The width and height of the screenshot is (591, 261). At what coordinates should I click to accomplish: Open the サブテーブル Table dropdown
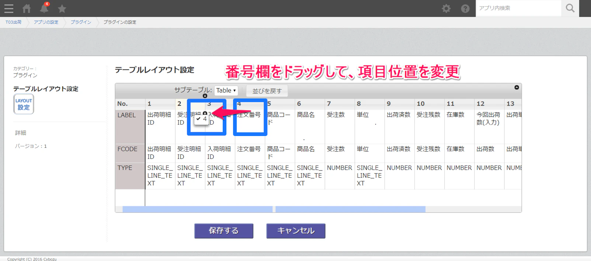[x=226, y=90]
